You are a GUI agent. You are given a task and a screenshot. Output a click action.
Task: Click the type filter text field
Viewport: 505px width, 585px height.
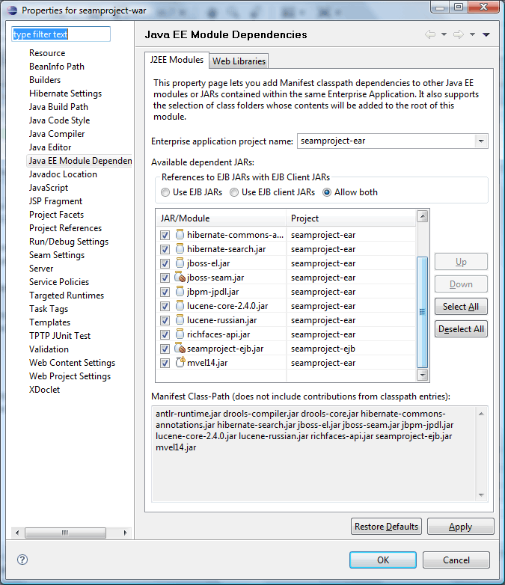click(61, 34)
